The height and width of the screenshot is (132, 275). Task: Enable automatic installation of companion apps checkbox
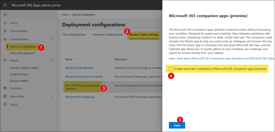[x=171, y=69]
